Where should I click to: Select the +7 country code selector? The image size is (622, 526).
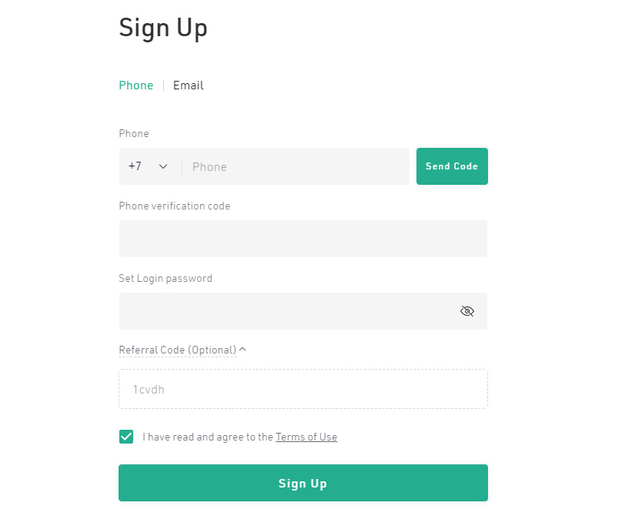tap(146, 166)
